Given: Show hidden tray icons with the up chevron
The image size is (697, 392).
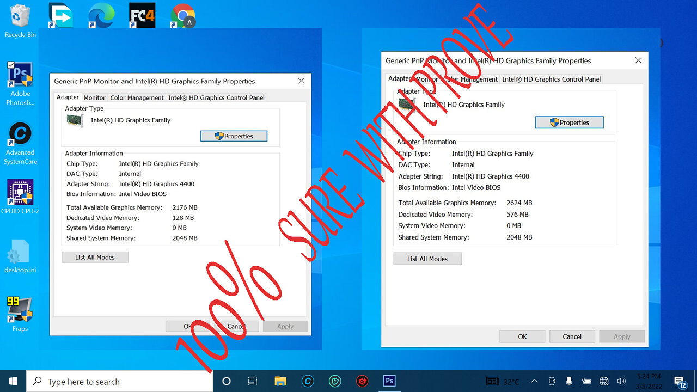Looking at the screenshot, I should tap(534, 381).
